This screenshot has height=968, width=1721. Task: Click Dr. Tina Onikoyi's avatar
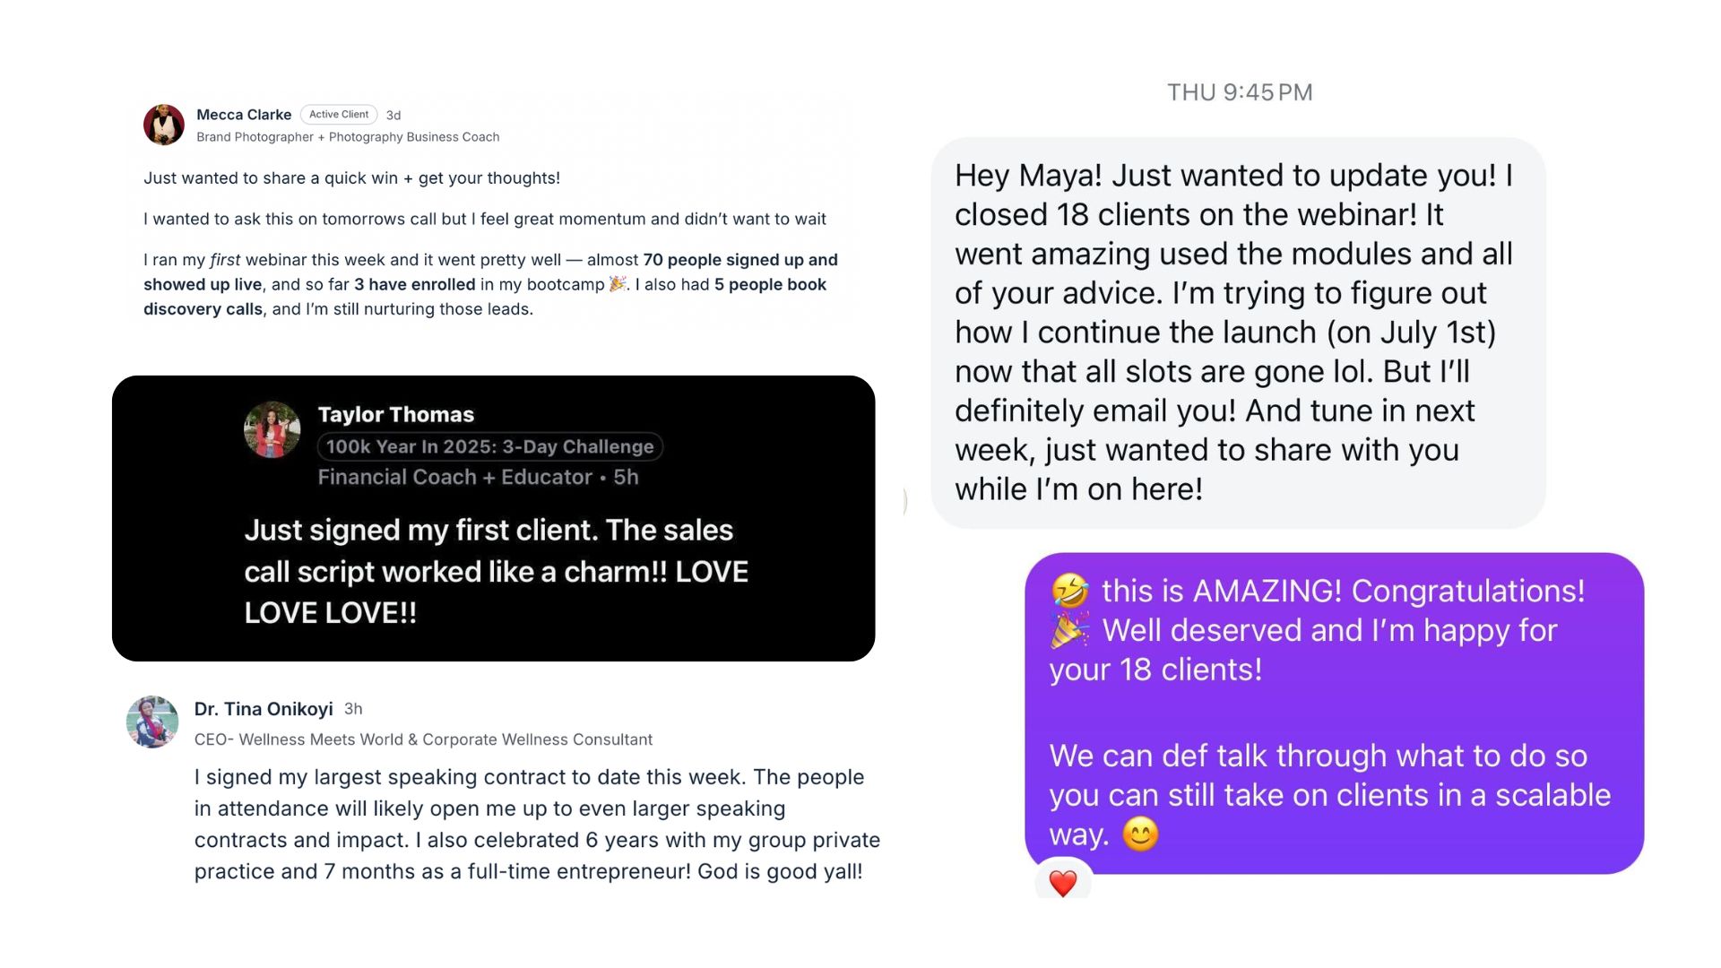pyautogui.click(x=152, y=722)
